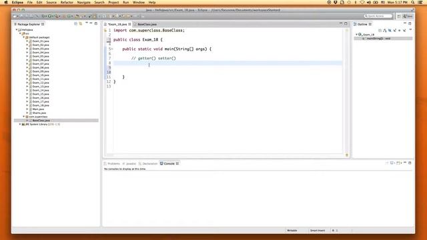This screenshot has width=427, height=240.
Task: Maximize the Package Explorer view
Action: coord(96,24)
